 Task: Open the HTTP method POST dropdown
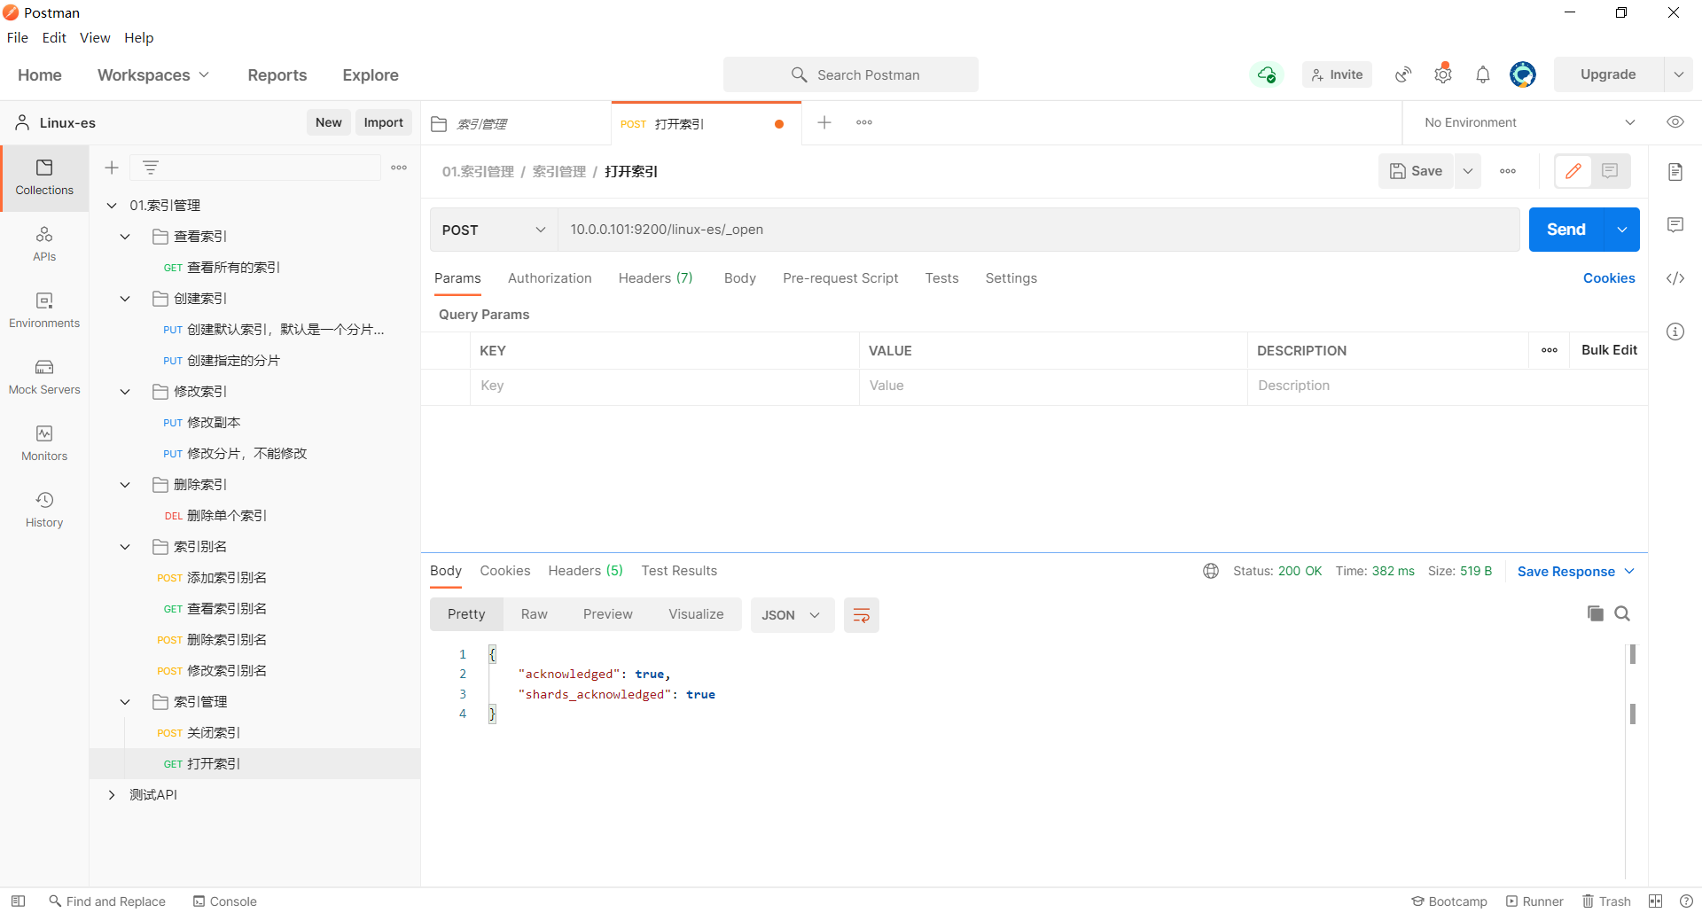(x=494, y=230)
